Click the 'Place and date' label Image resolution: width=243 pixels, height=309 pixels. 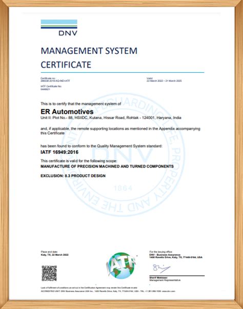tap(49, 252)
